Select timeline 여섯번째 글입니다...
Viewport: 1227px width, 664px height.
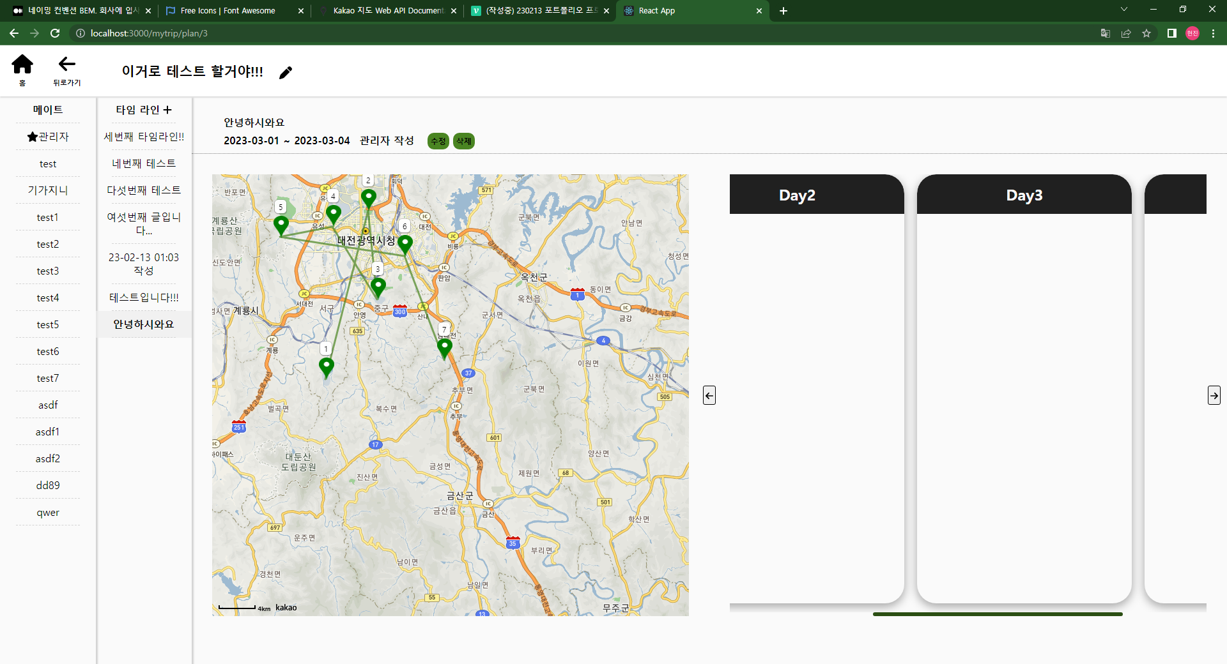[144, 223]
